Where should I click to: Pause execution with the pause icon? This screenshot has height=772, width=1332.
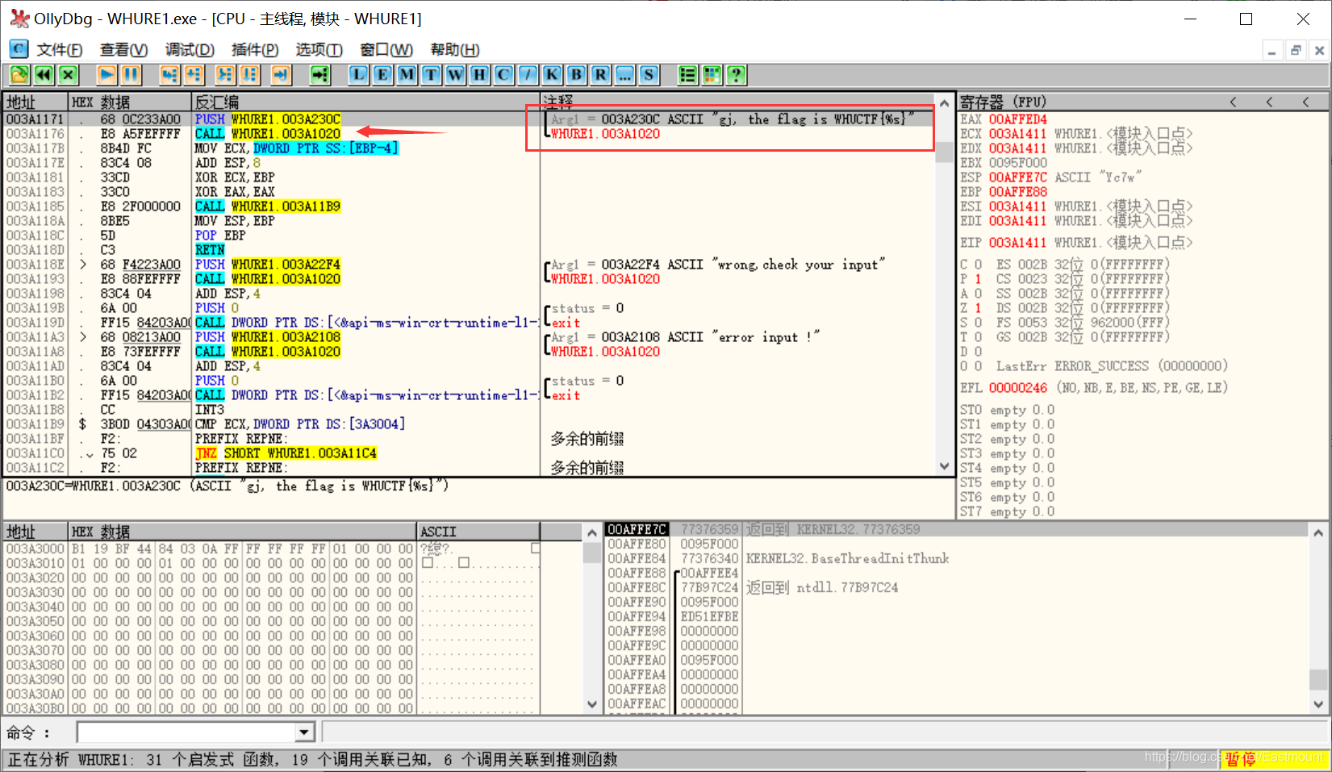coord(131,75)
